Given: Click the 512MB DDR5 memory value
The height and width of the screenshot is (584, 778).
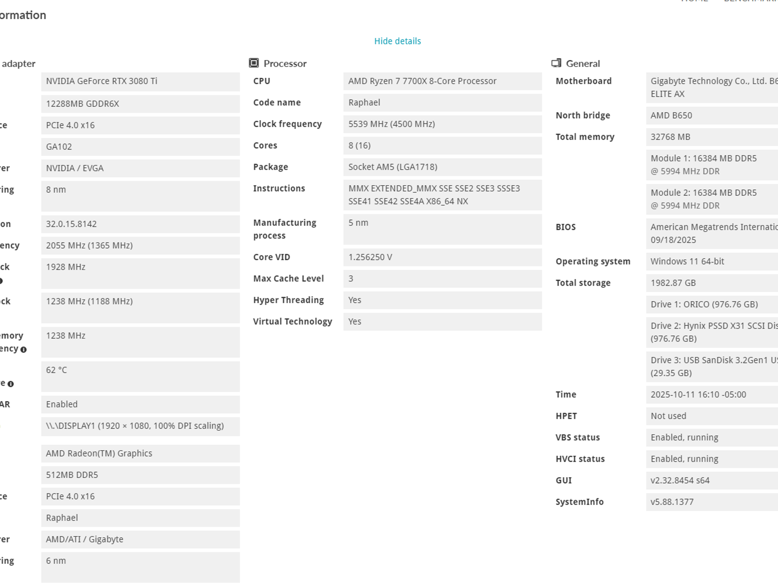Looking at the screenshot, I should (x=141, y=475).
